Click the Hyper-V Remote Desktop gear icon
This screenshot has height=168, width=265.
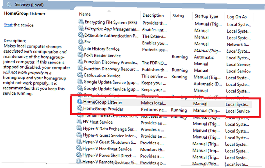click(79, 161)
